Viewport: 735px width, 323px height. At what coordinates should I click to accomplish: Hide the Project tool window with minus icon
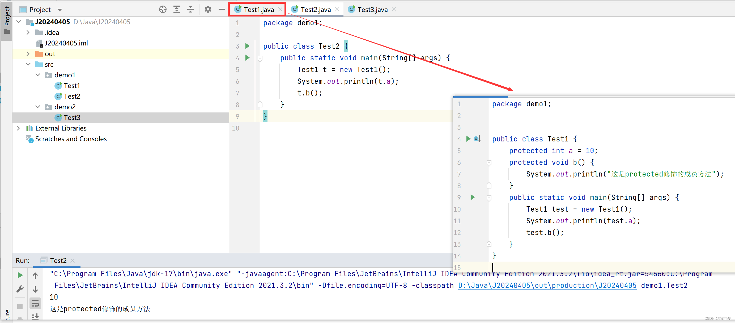(222, 9)
